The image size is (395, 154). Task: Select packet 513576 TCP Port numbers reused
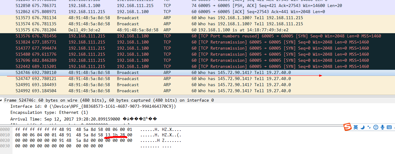(x=197, y=36)
